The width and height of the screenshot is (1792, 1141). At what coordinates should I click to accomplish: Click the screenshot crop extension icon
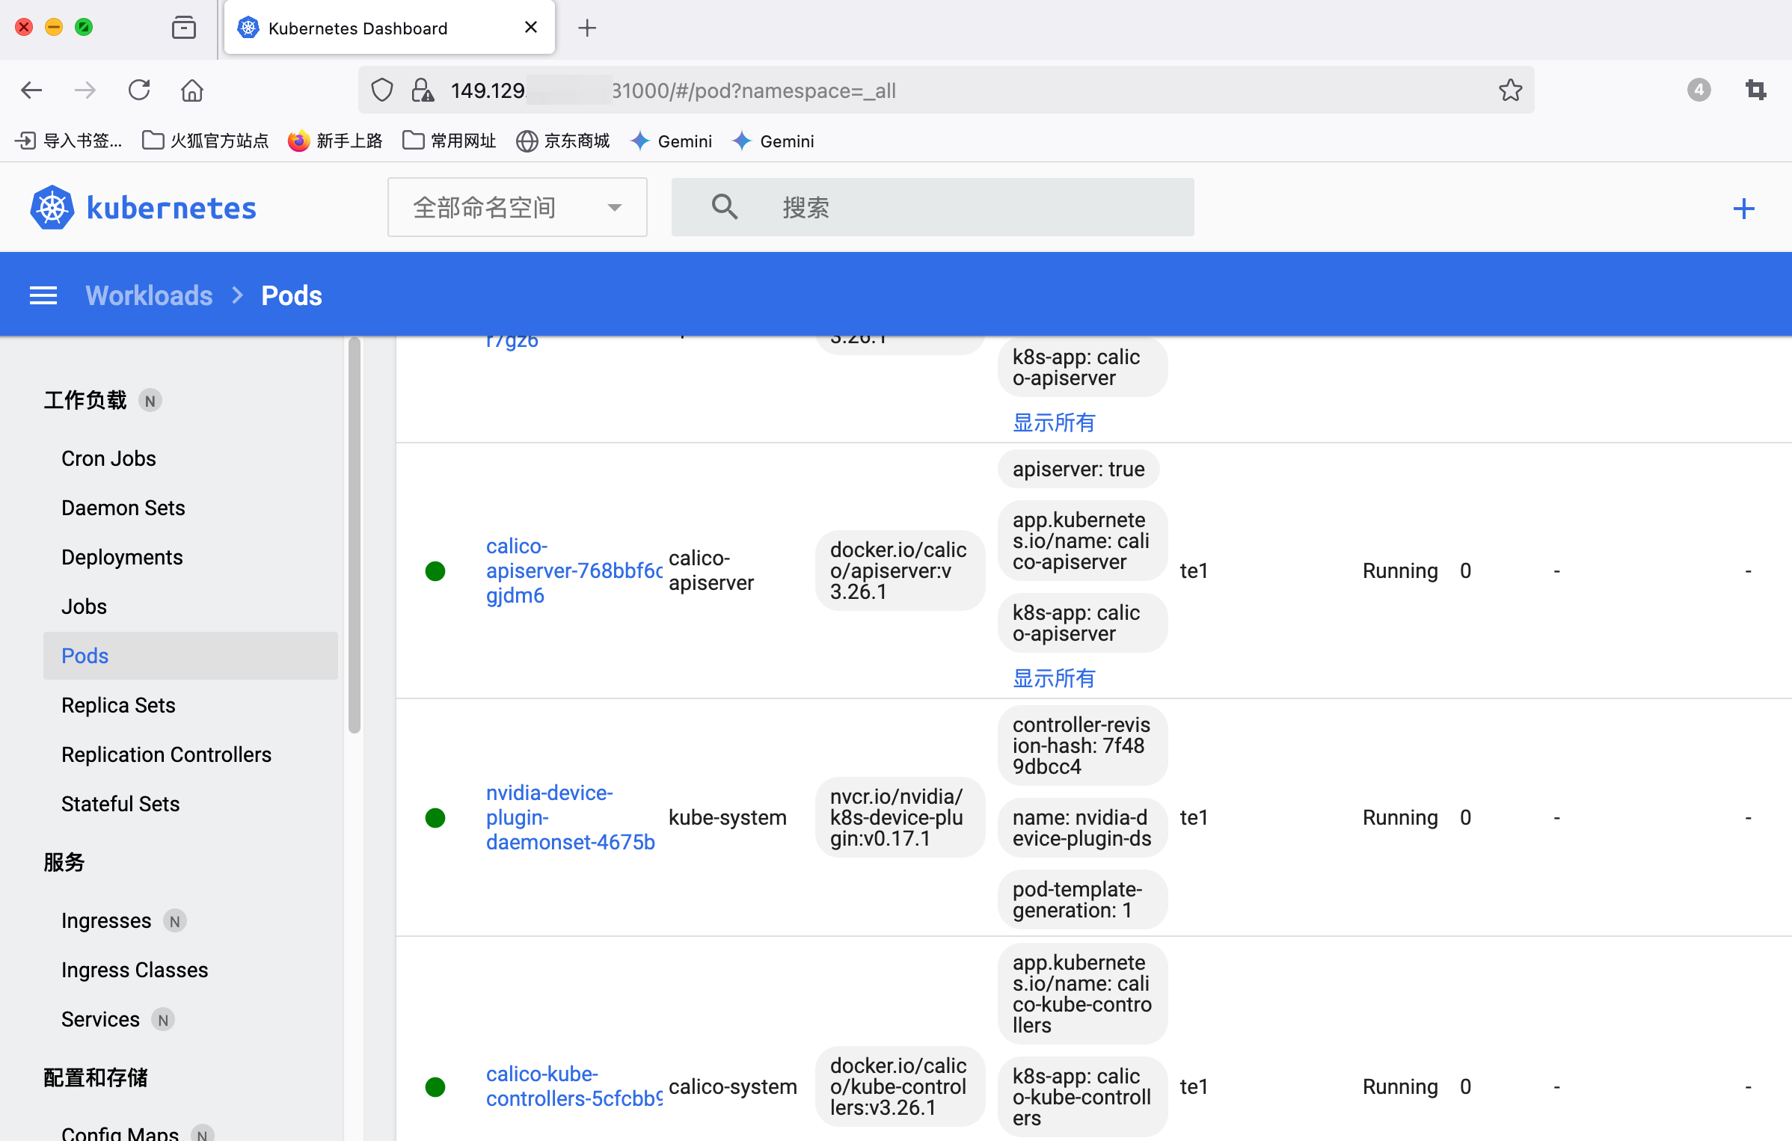click(1755, 90)
